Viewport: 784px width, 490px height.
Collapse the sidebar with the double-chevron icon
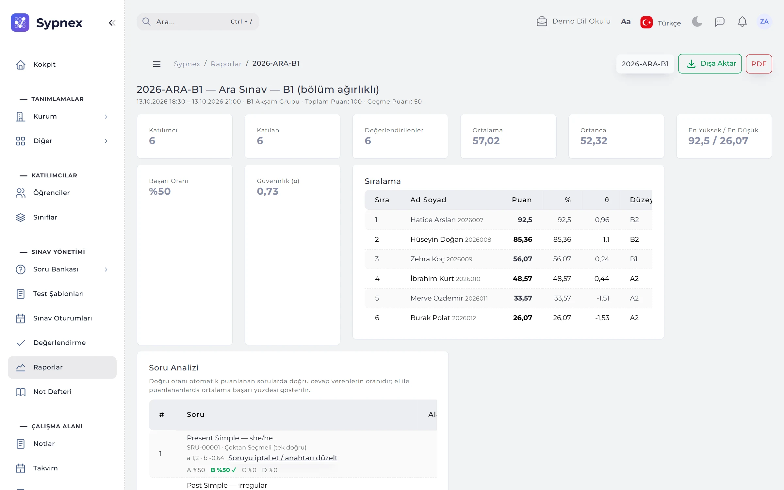pos(112,23)
